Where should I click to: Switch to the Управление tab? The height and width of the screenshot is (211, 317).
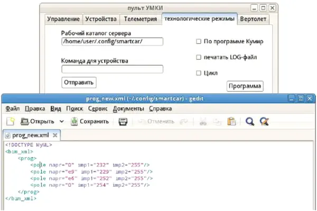coord(63,19)
